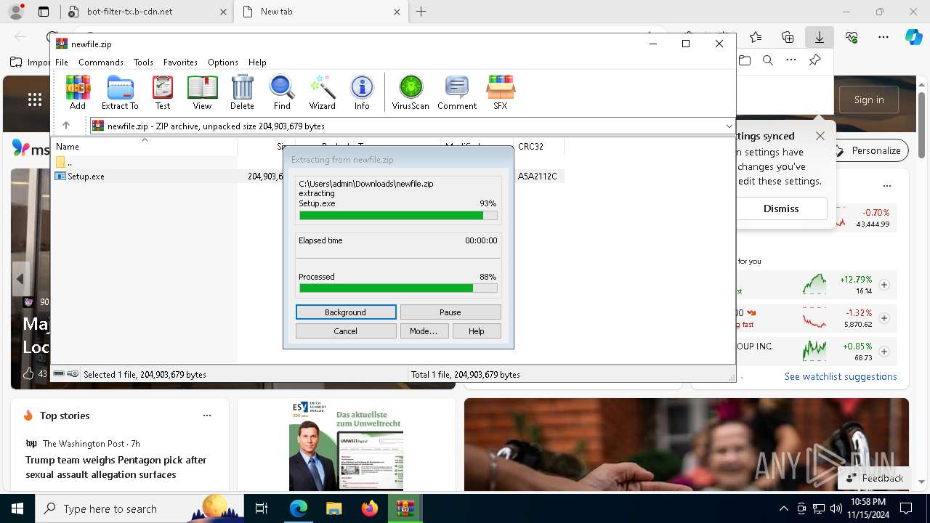Open the Help menu in WinRAR
Screen dimensions: 930x523
pyautogui.click(x=257, y=62)
